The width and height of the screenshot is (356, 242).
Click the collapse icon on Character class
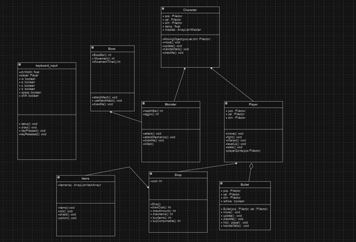pos(164,9)
